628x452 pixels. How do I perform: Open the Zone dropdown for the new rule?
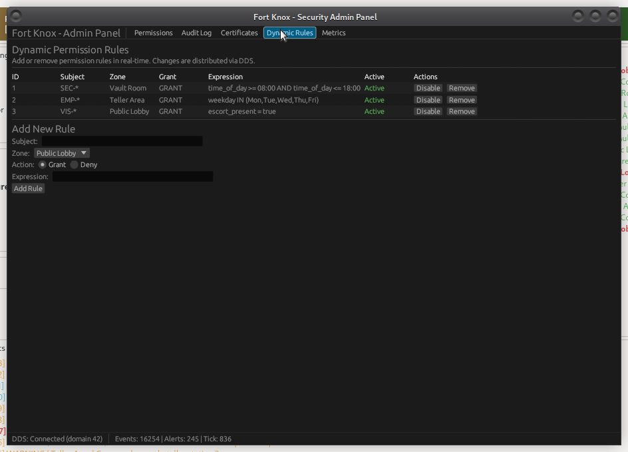pos(61,152)
